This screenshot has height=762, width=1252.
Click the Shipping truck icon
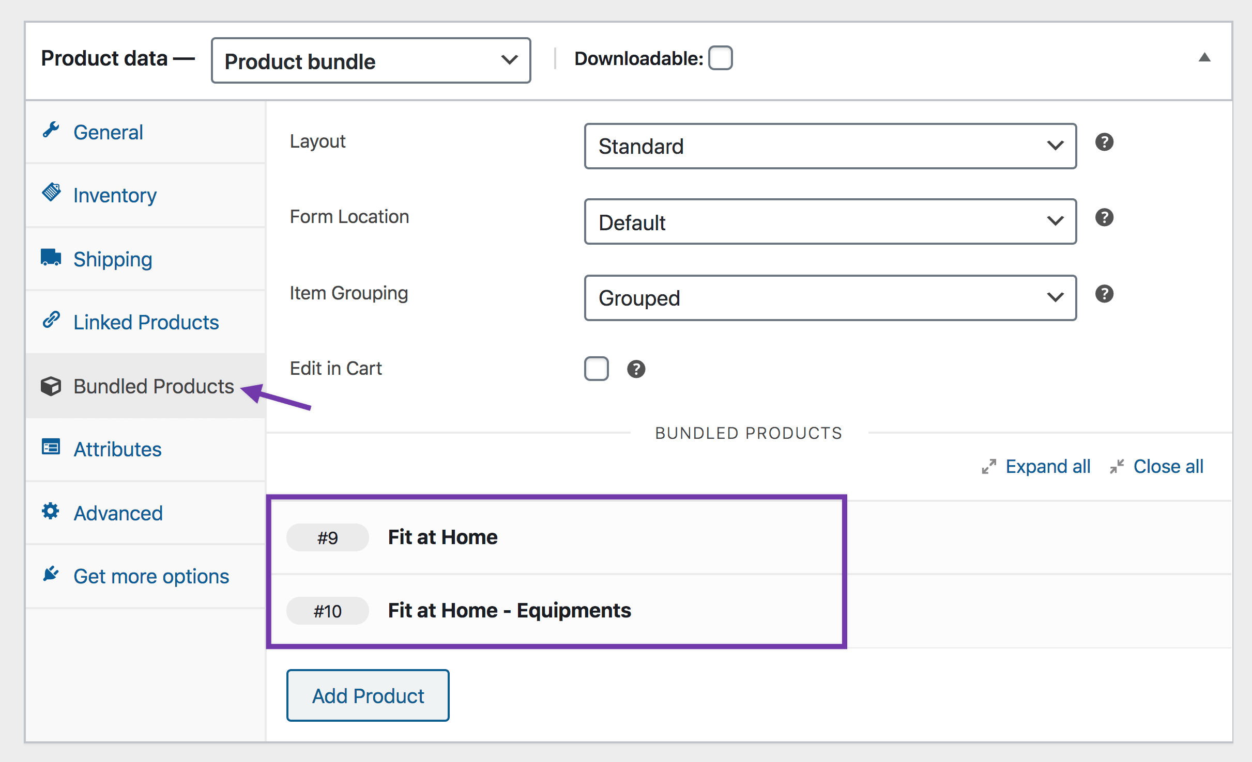pyautogui.click(x=50, y=256)
